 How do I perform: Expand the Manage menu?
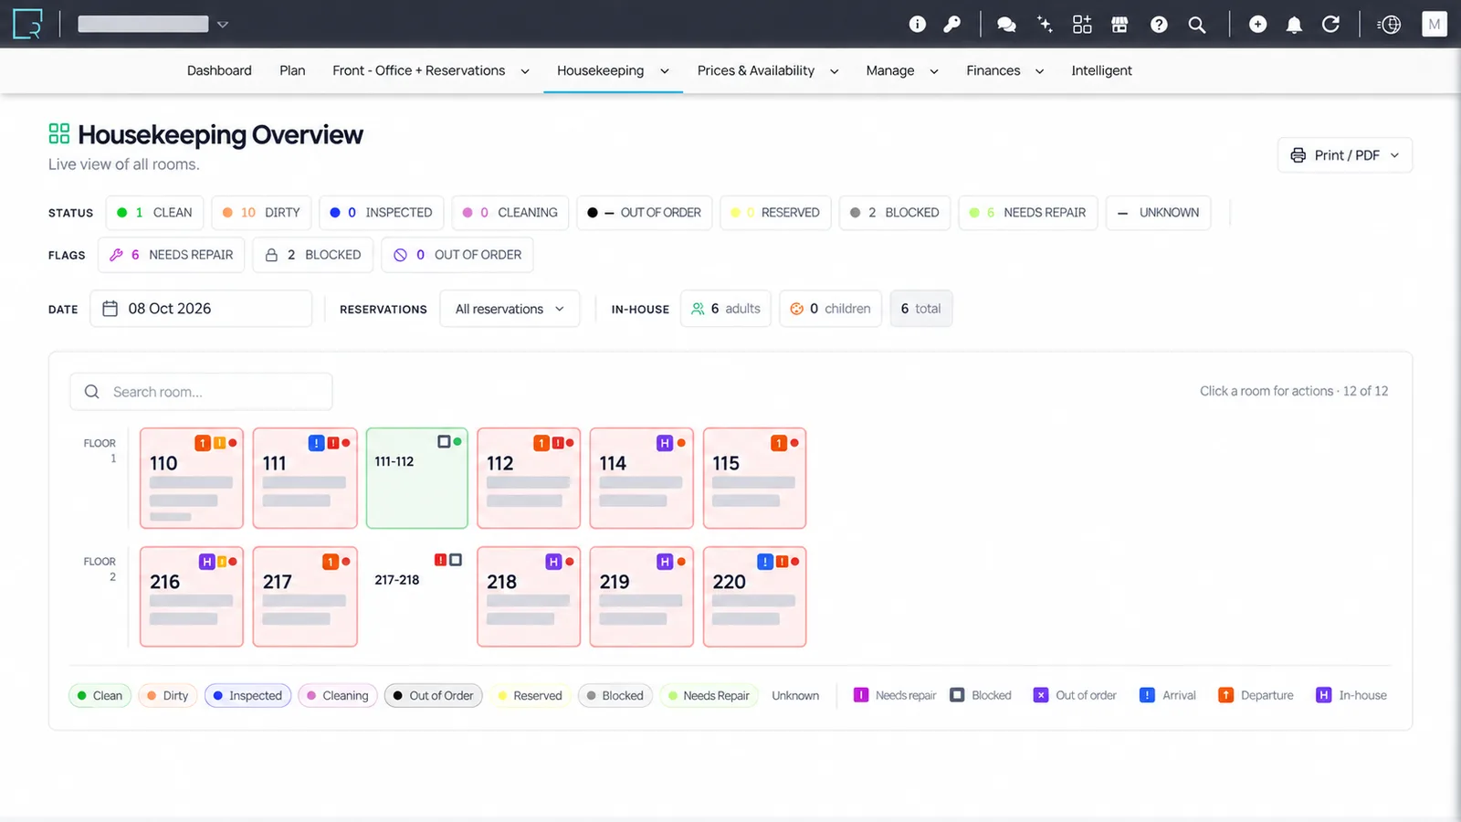902,70
